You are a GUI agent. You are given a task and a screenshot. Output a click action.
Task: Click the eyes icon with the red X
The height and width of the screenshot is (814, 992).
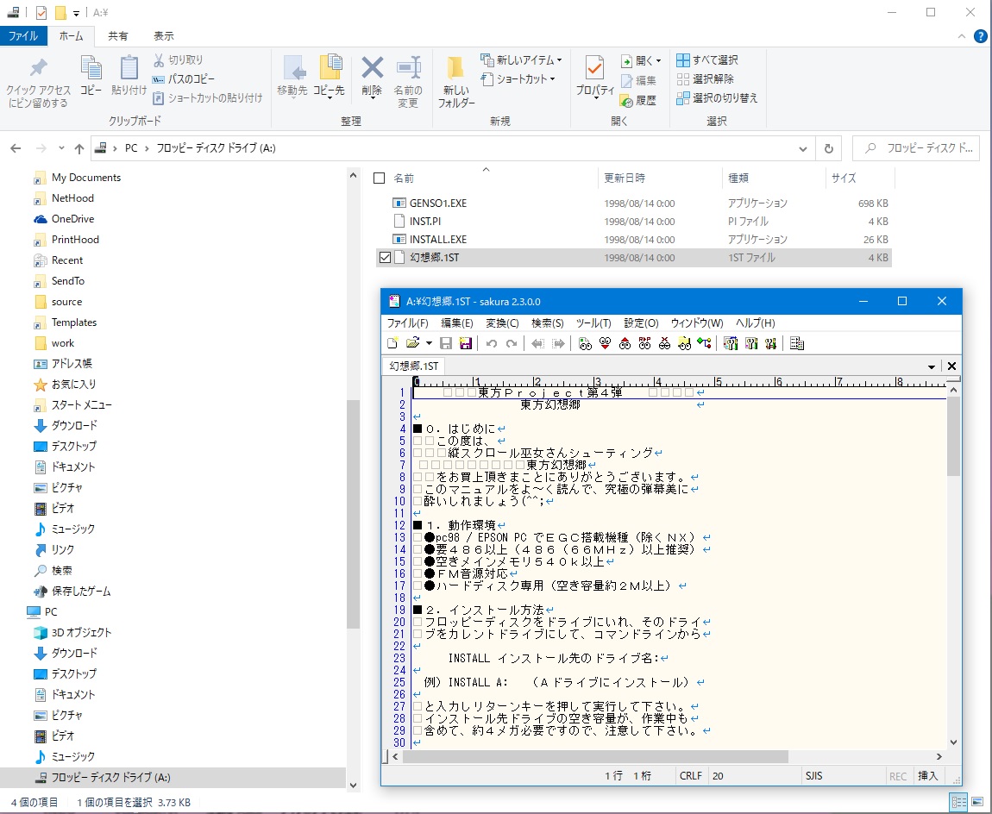664,343
